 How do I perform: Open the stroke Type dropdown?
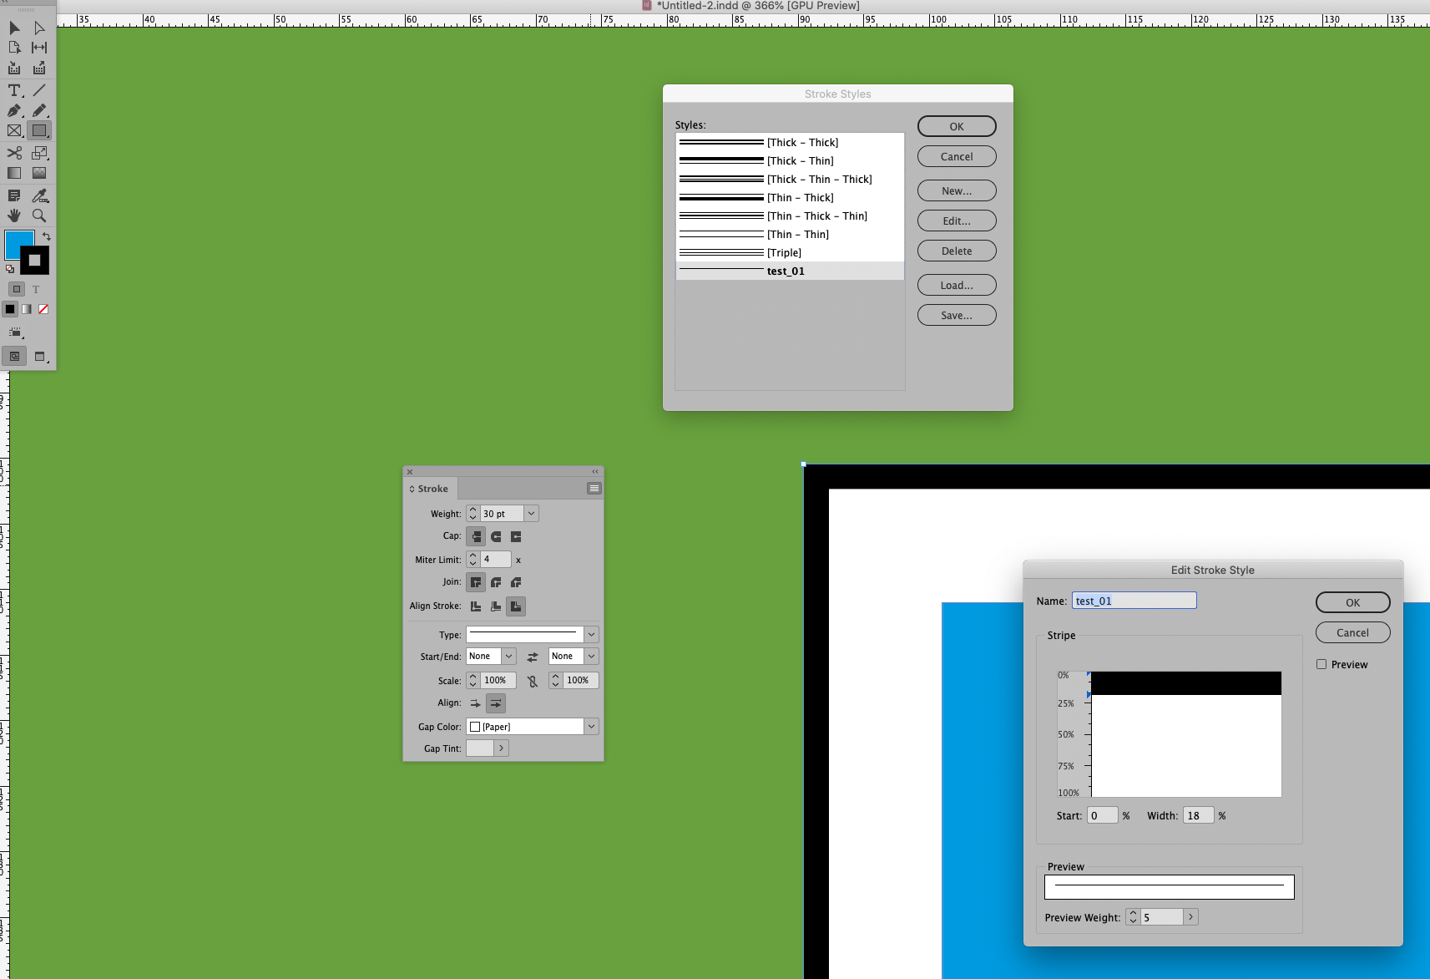pyautogui.click(x=591, y=634)
